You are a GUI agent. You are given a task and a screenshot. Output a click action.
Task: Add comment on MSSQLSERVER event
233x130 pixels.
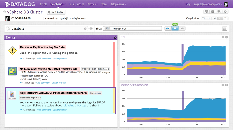click(44, 110)
